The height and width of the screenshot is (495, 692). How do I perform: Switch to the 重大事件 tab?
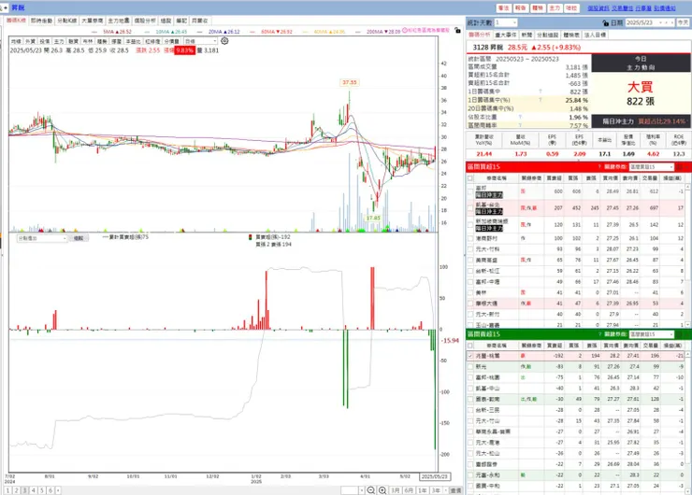tap(506, 35)
